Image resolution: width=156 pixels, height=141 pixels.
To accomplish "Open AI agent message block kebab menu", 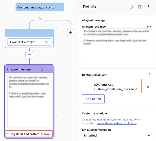I will [x=49, y=69].
